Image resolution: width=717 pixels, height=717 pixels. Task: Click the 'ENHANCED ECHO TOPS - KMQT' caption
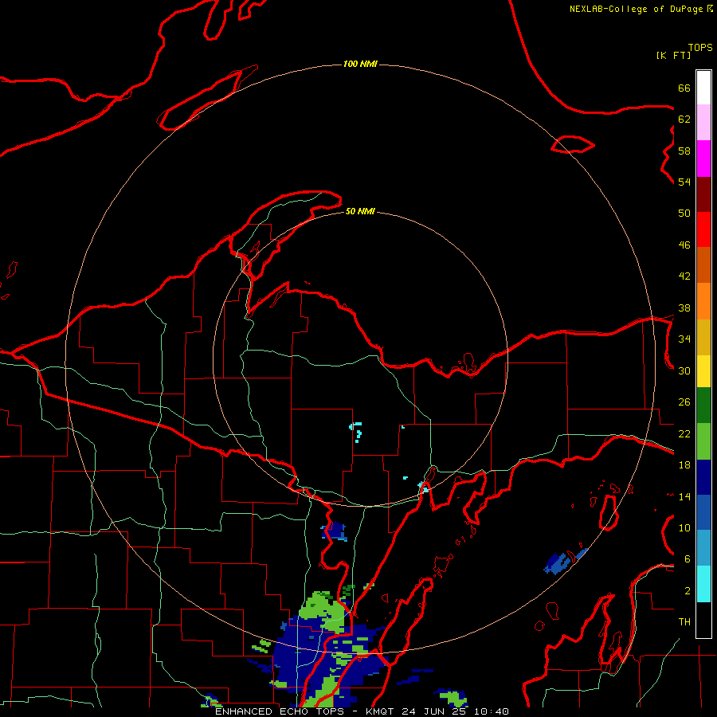(x=304, y=711)
